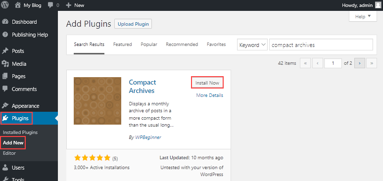Jump to the last results page

372,63
